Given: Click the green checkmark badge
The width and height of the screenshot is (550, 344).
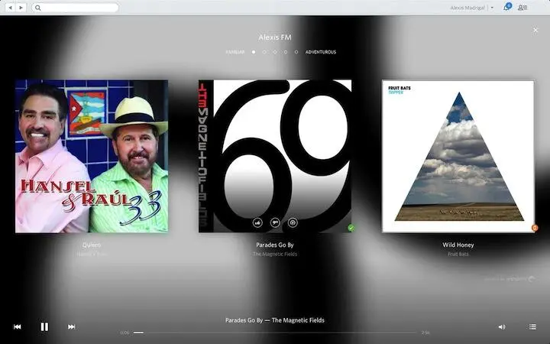Looking at the screenshot, I should (x=351, y=228).
